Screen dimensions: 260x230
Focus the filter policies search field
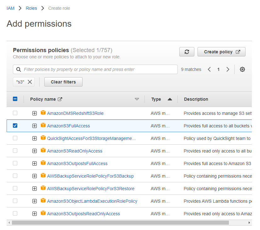[95, 69]
